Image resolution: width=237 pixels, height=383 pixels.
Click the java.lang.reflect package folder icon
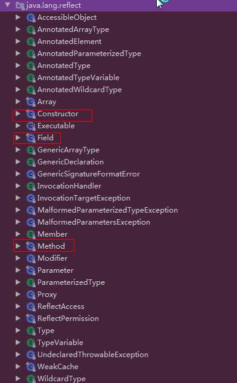click(20, 5)
